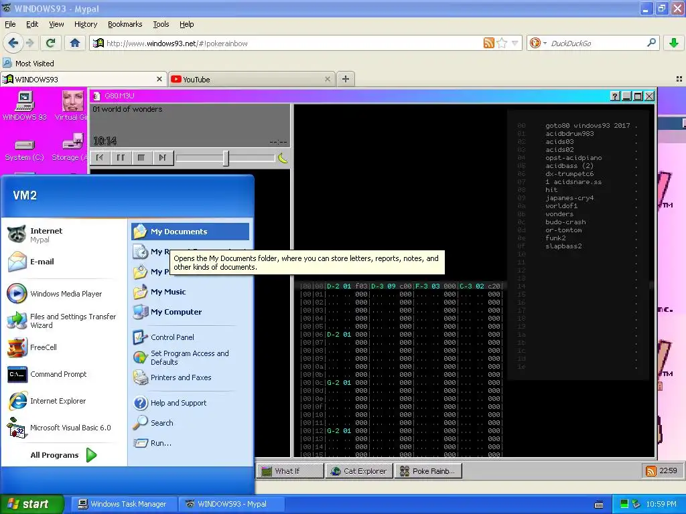Open the Edit menu
The height and width of the screenshot is (514, 686).
click(32, 24)
